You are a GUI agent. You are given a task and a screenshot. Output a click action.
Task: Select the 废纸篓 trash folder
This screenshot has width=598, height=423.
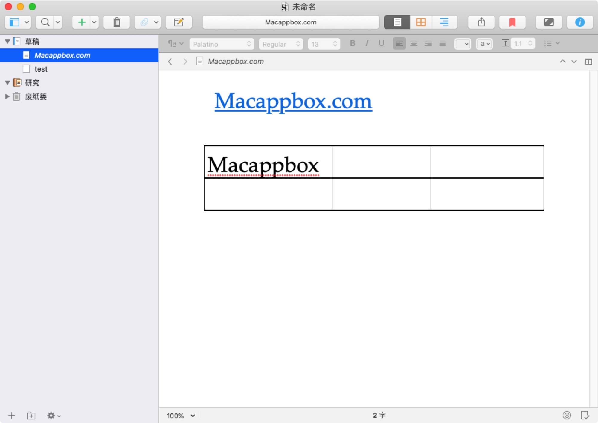[x=36, y=96]
